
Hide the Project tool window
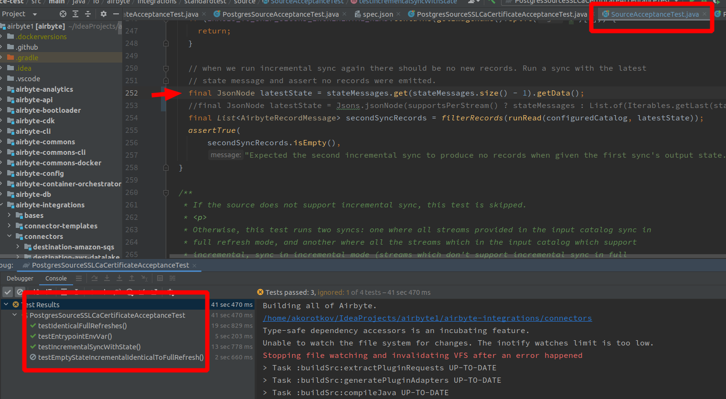point(116,14)
